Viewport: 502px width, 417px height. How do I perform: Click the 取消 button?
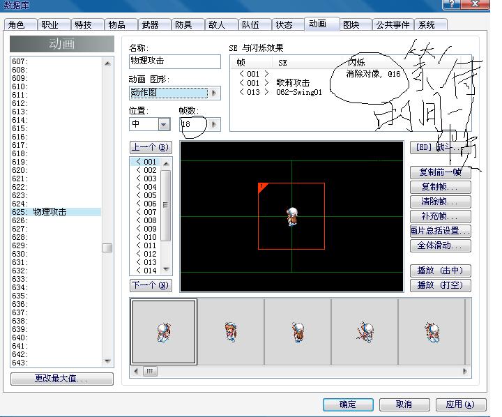(x=404, y=404)
